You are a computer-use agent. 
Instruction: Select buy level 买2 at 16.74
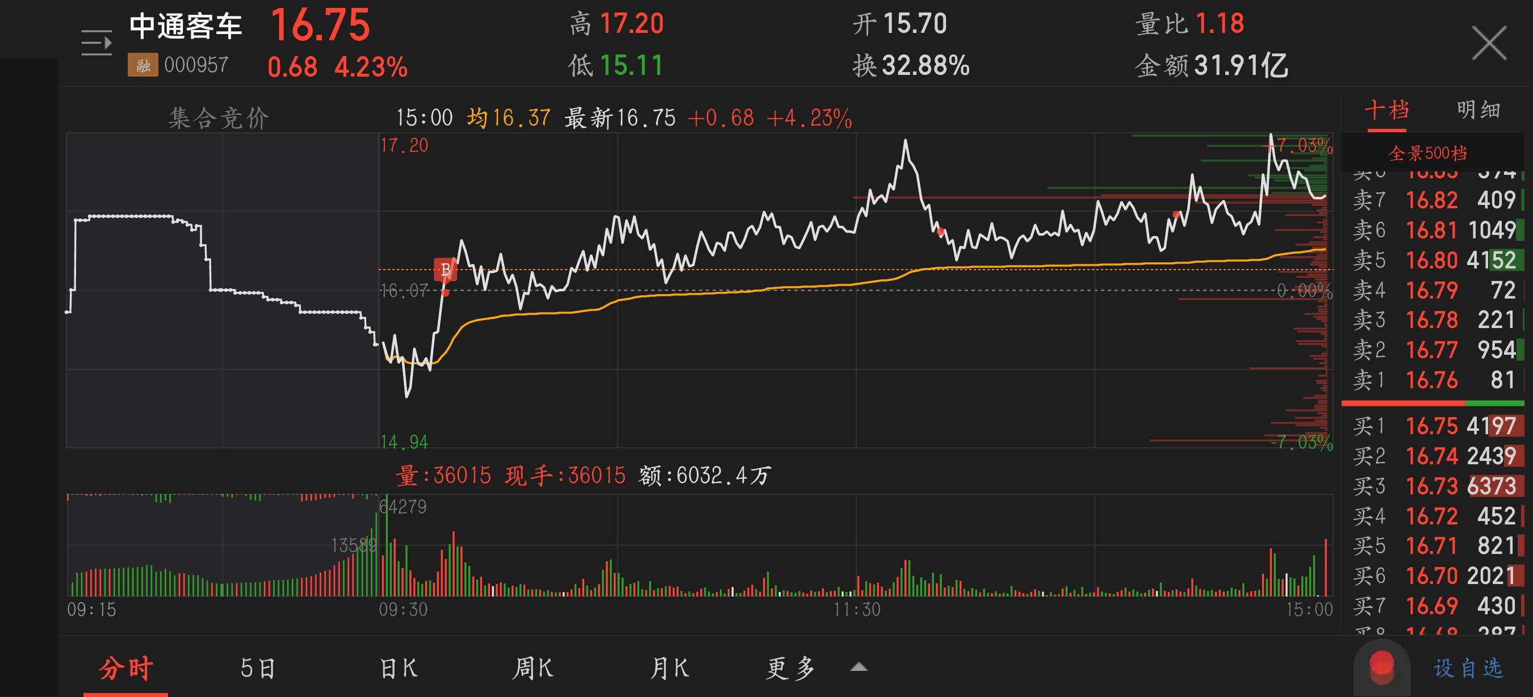pyautogui.click(x=1433, y=456)
